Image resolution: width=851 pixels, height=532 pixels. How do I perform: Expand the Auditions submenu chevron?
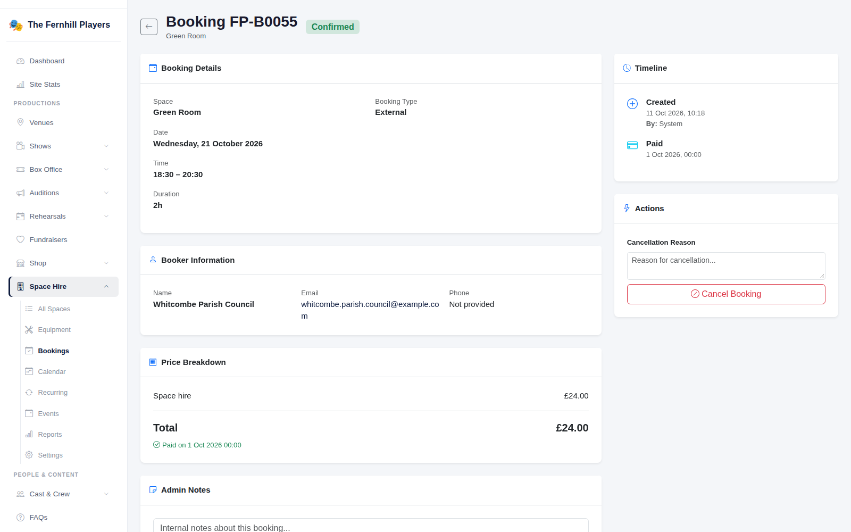coord(106,193)
